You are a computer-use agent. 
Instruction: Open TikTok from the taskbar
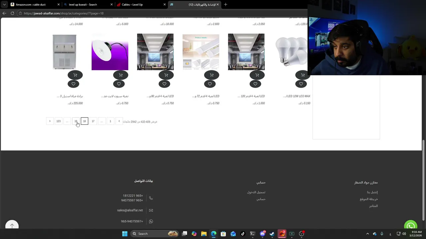coord(243,234)
